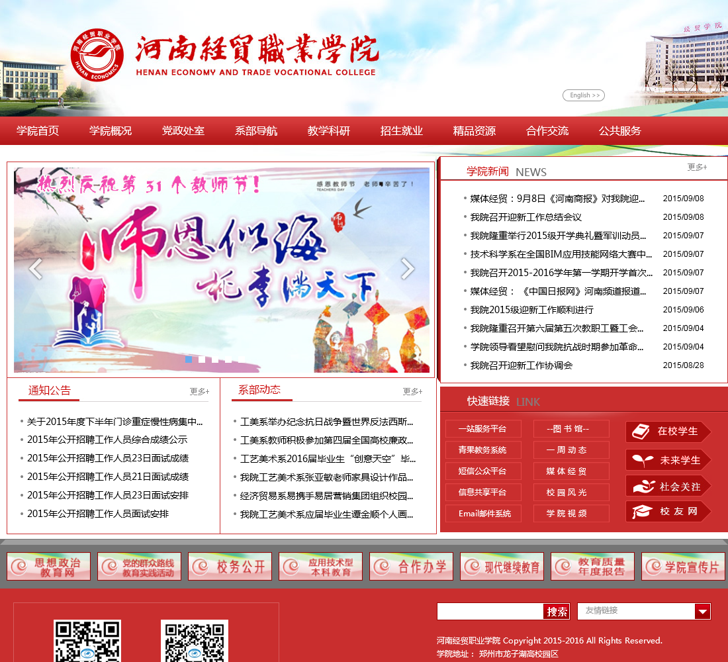The width and height of the screenshot is (728, 662).
Task: Select the 通知公告 section tab heading
Action: pyautogui.click(x=49, y=390)
